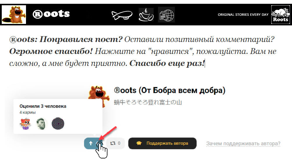Click the white Roots beaver badge
This screenshot has height=159, width=292.
pyautogui.click(x=280, y=15)
